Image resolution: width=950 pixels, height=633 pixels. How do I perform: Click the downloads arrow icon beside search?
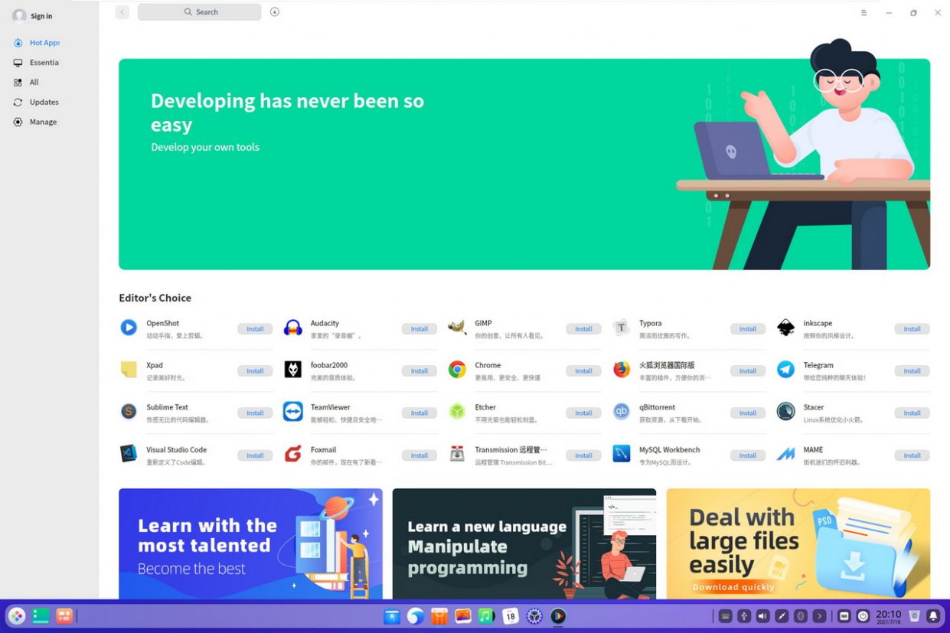tap(275, 12)
